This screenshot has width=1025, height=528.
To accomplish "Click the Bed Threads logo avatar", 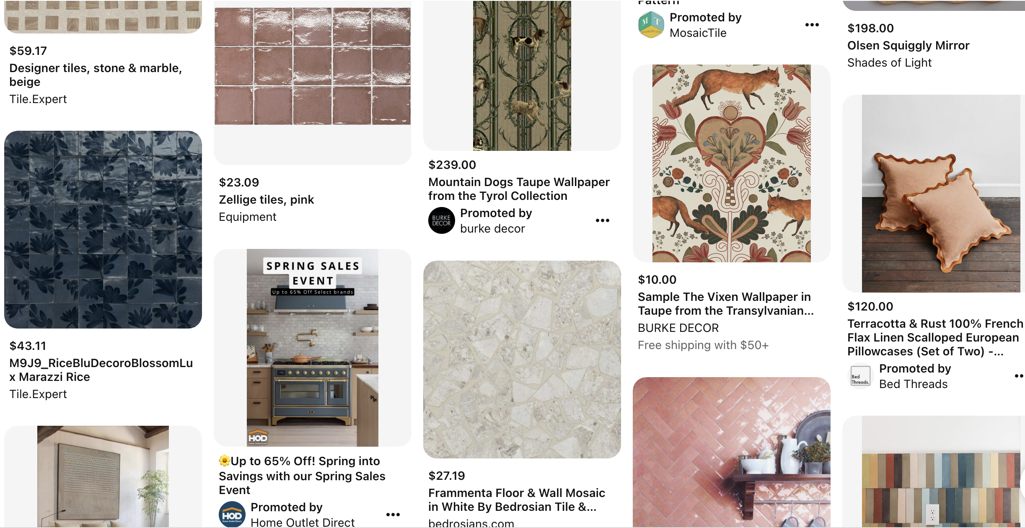I will tap(860, 376).
